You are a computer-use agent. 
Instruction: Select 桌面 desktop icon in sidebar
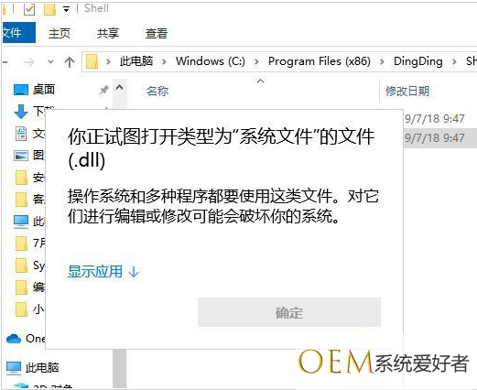coord(21,90)
